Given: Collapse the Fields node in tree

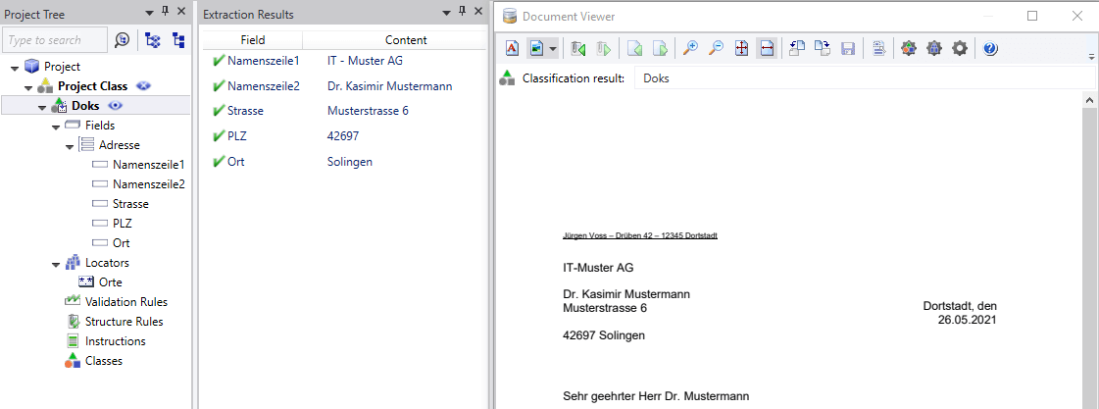Looking at the screenshot, I should click(x=55, y=127).
